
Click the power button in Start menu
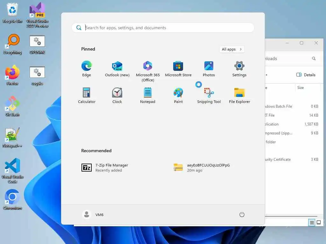[x=242, y=214]
